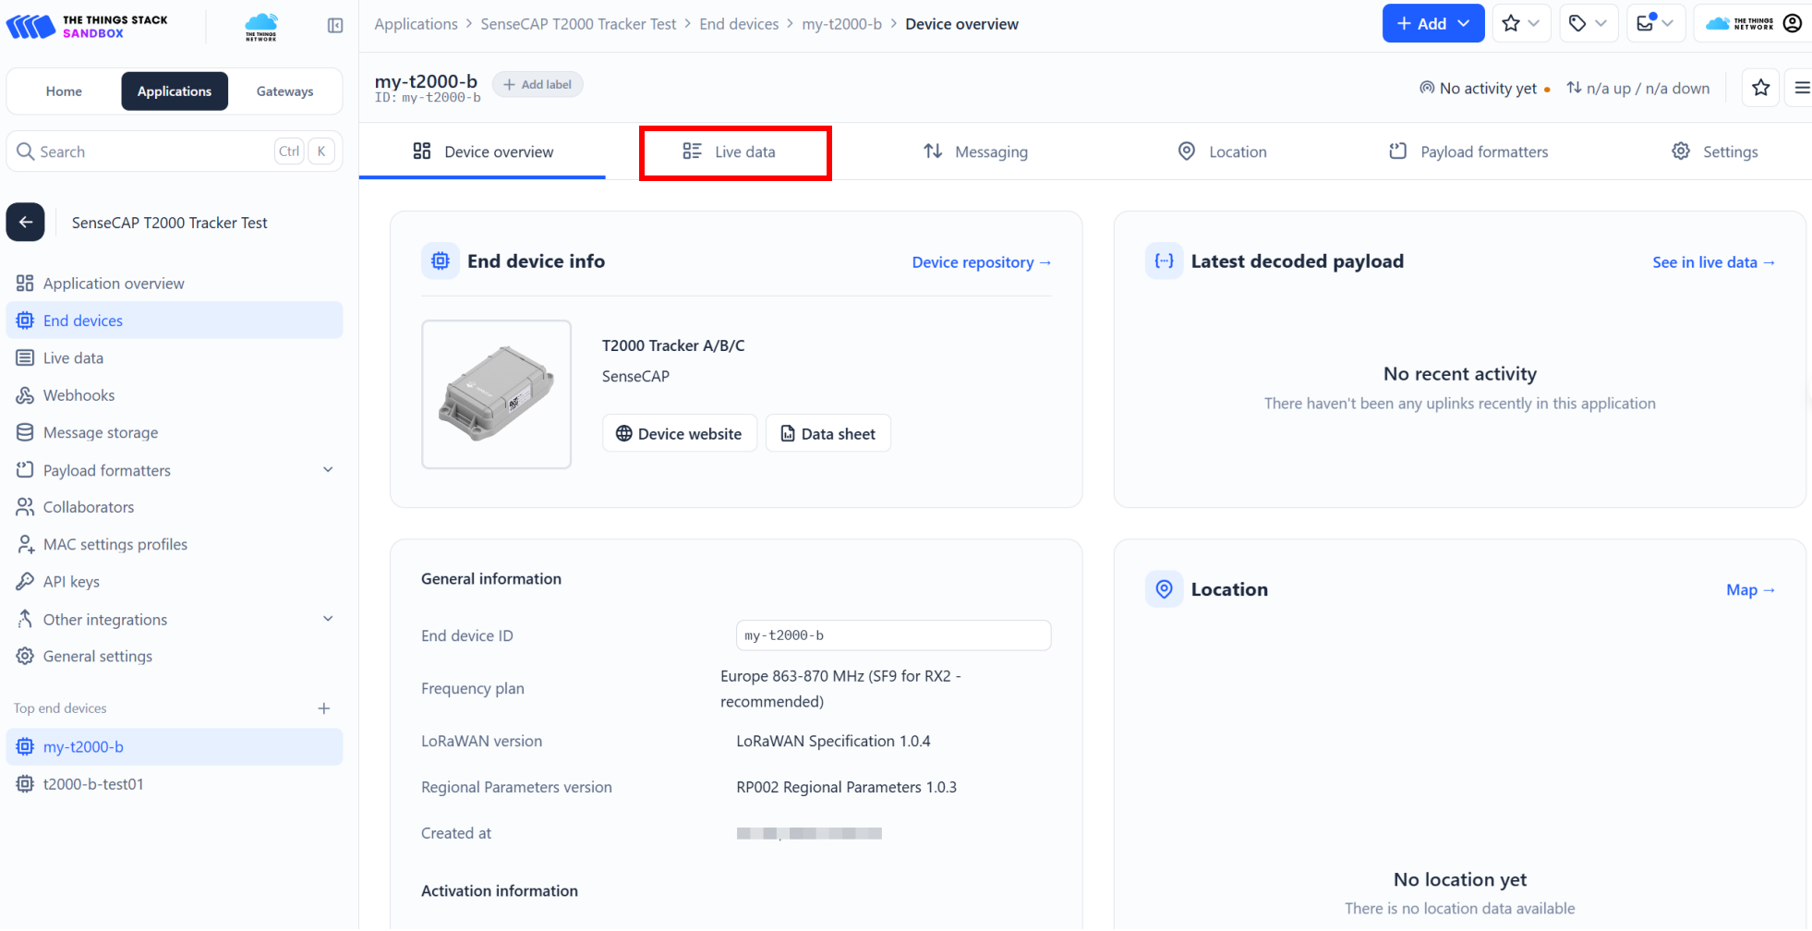
Task: Open the bookmarks star dropdown in top bar
Action: coord(1520,24)
